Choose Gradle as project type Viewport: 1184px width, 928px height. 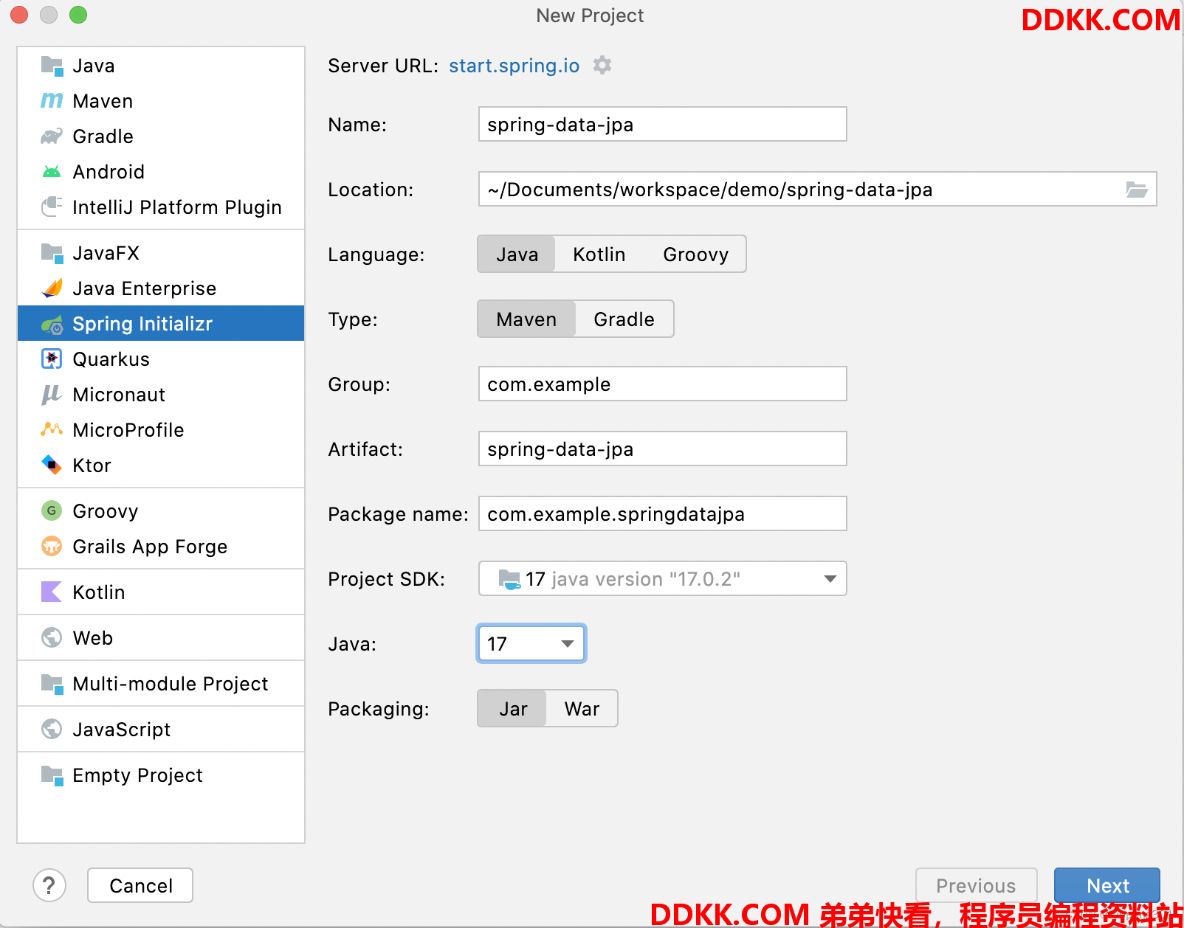(x=624, y=319)
